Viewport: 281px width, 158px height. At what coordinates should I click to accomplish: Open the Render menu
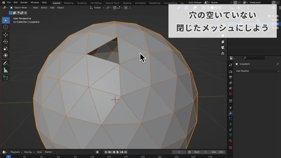tap(24, 2)
